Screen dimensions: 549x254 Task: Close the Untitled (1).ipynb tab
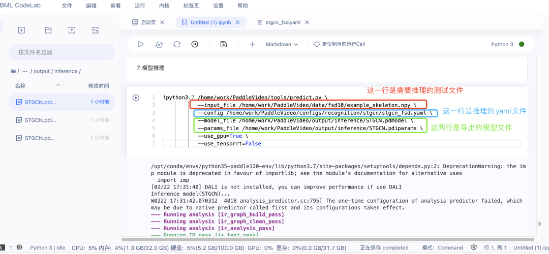[x=237, y=22]
